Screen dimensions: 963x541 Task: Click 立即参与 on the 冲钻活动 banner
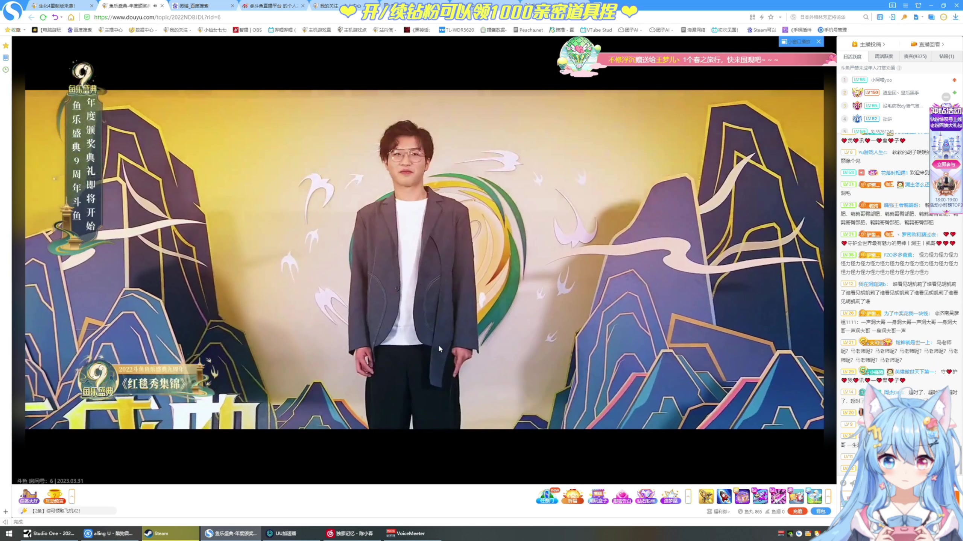[x=946, y=164]
